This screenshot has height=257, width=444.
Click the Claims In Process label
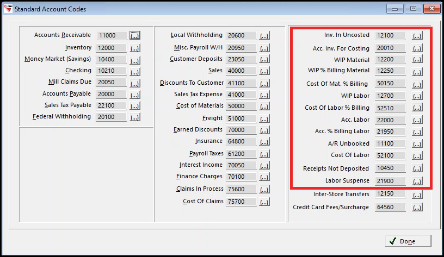200,189
